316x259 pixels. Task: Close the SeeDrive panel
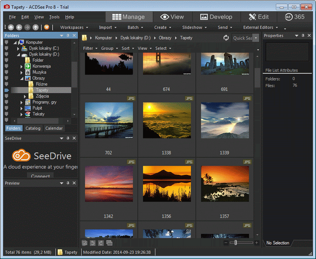click(x=74, y=138)
